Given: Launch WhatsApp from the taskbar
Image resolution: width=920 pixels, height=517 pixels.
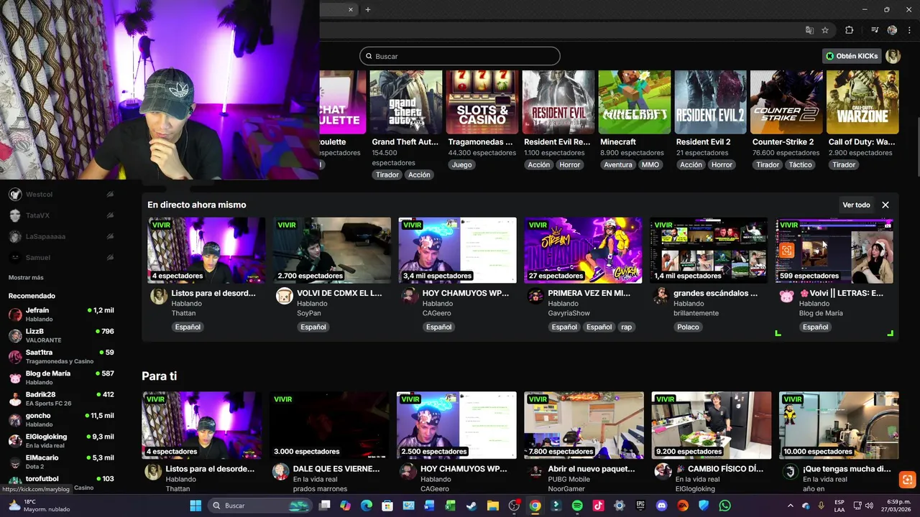Looking at the screenshot, I should (x=724, y=506).
